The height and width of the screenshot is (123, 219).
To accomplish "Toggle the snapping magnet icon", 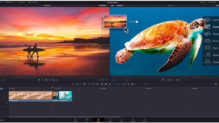I will point(102,84).
